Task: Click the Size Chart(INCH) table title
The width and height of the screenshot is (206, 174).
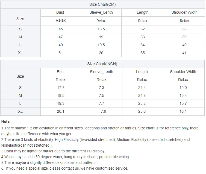Action: tap(102, 64)
